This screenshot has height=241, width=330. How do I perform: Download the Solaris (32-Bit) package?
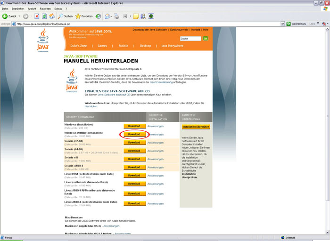pyautogui.click(x=135, y=143)
